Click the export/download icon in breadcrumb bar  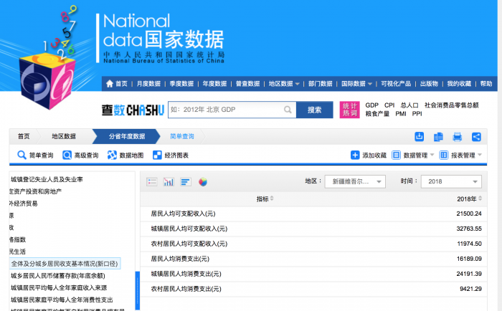click(420, 137)
